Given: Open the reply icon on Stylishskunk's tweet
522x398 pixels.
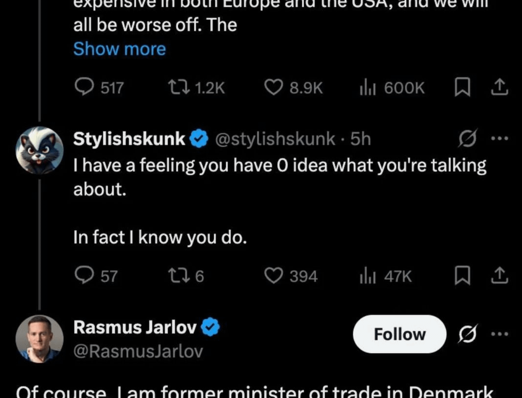Looking at the screenshot, I should pyautogui.click(x=84, y=276).
